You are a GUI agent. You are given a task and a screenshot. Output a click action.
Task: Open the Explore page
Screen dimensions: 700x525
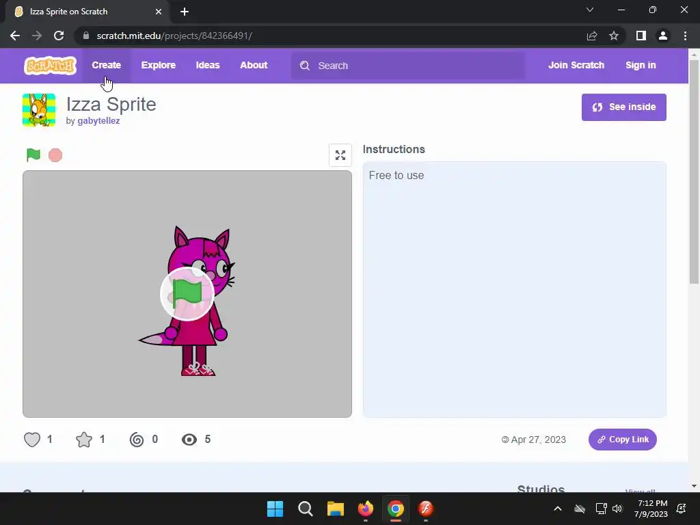click(x=159, y=65)
